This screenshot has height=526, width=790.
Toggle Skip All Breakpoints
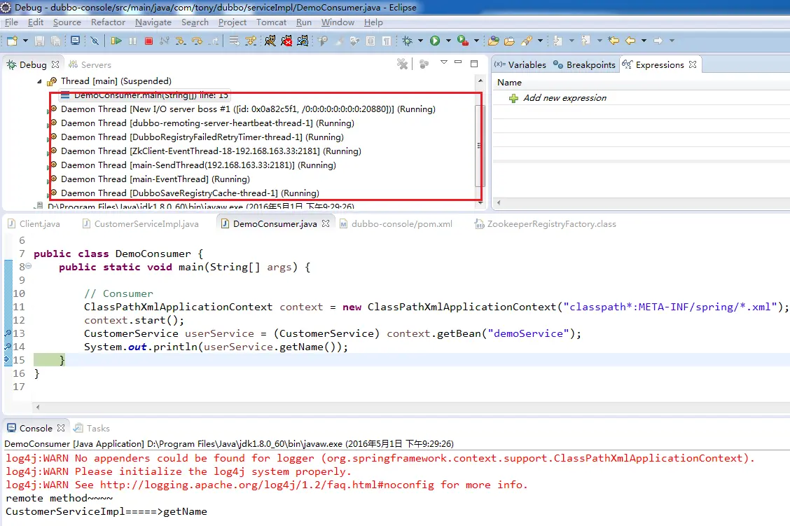tap(95, 41)
